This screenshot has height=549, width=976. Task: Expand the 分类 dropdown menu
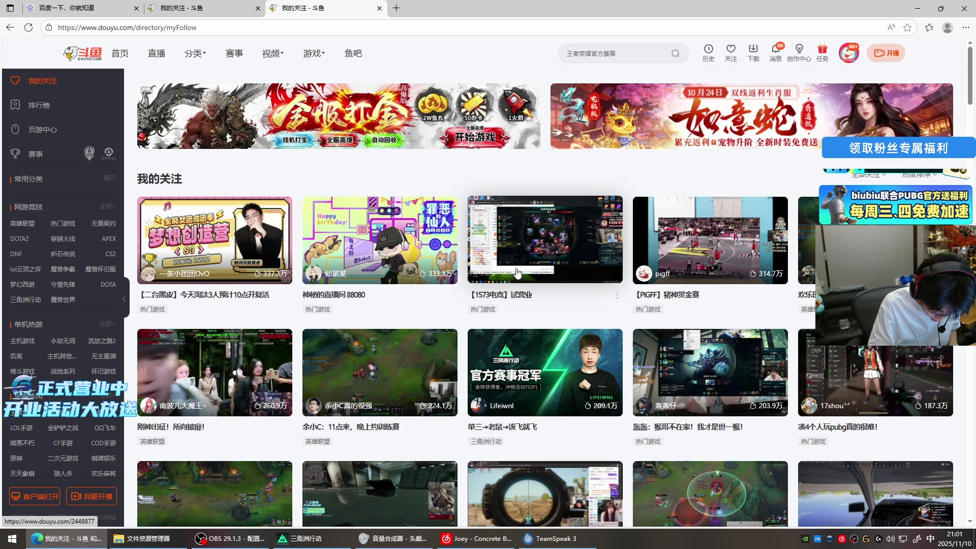195,53
